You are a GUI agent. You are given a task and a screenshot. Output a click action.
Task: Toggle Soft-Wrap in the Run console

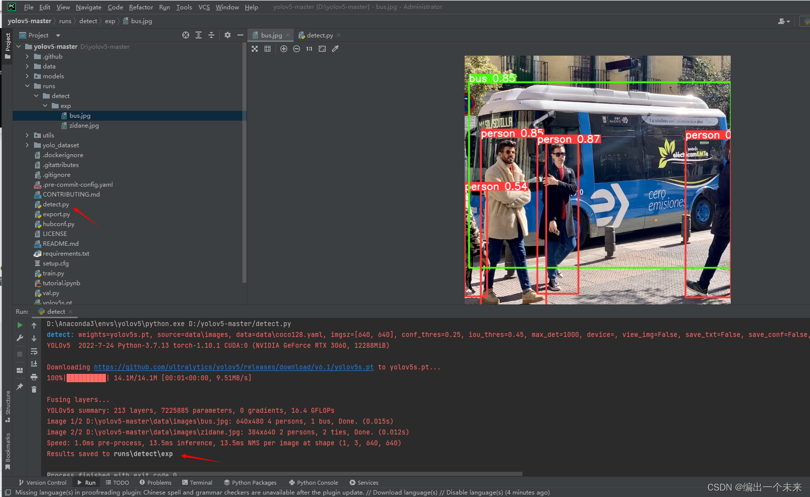pyautogui.click(x=34, y=351)
